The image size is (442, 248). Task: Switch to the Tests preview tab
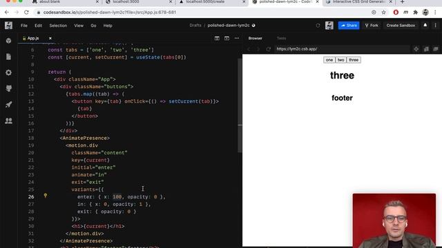(281, 39)
